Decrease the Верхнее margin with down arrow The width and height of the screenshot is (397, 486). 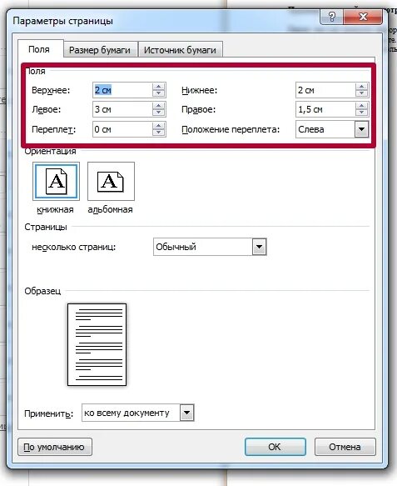(x=158, y=93)
